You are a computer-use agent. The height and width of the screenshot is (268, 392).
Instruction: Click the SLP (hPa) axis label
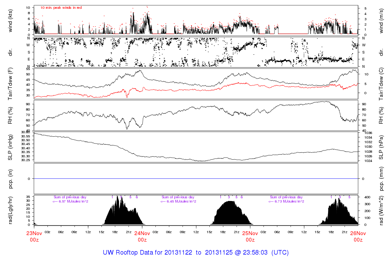point(381,147)
